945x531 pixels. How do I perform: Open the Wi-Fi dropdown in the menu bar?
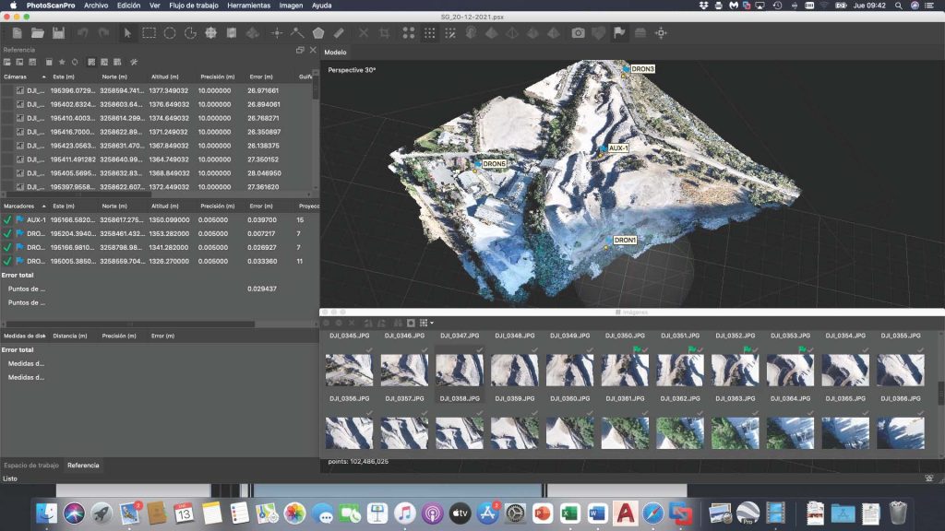tap(823, 6)
